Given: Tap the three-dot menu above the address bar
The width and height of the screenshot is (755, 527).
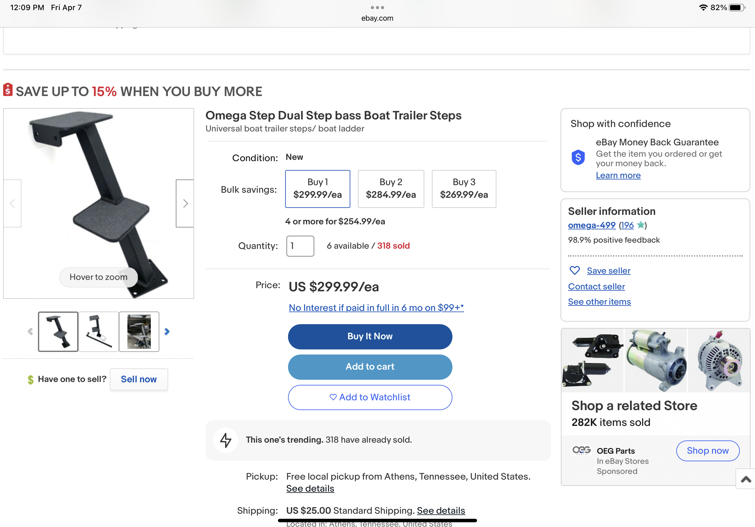Looking at the screenshot, I should coord(377,7).
